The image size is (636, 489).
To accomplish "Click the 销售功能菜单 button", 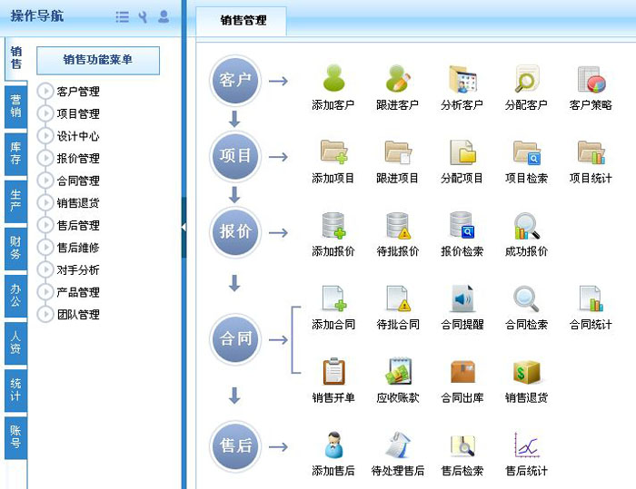I will 98,60.
